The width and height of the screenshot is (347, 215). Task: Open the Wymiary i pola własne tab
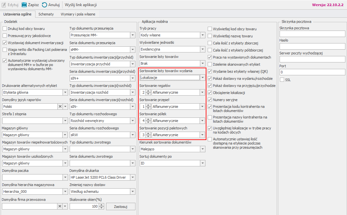78,14
